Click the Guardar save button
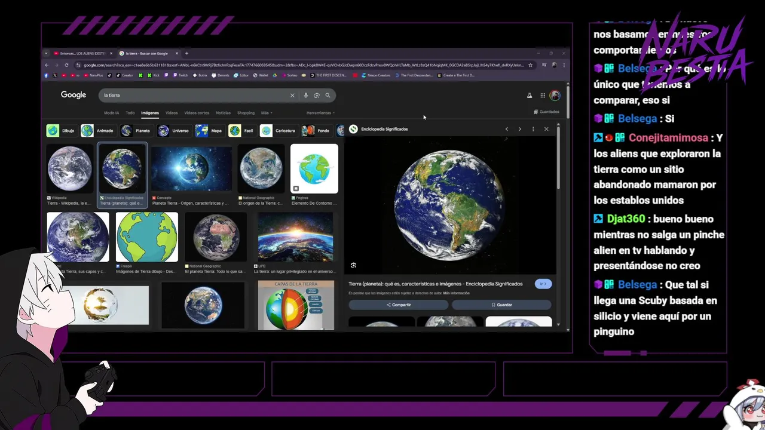The width and height of the screenshot is (765, 430). 501,305
